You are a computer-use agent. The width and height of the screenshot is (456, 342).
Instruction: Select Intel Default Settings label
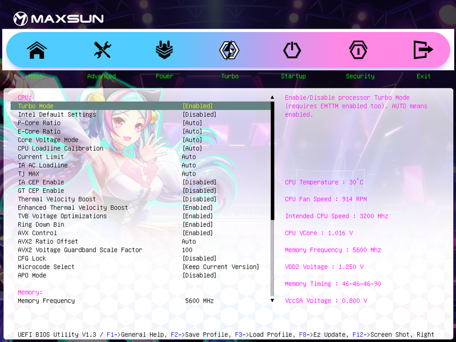[57, 114]
